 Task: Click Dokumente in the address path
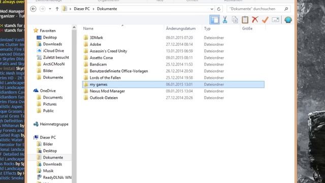click(107, 9)
